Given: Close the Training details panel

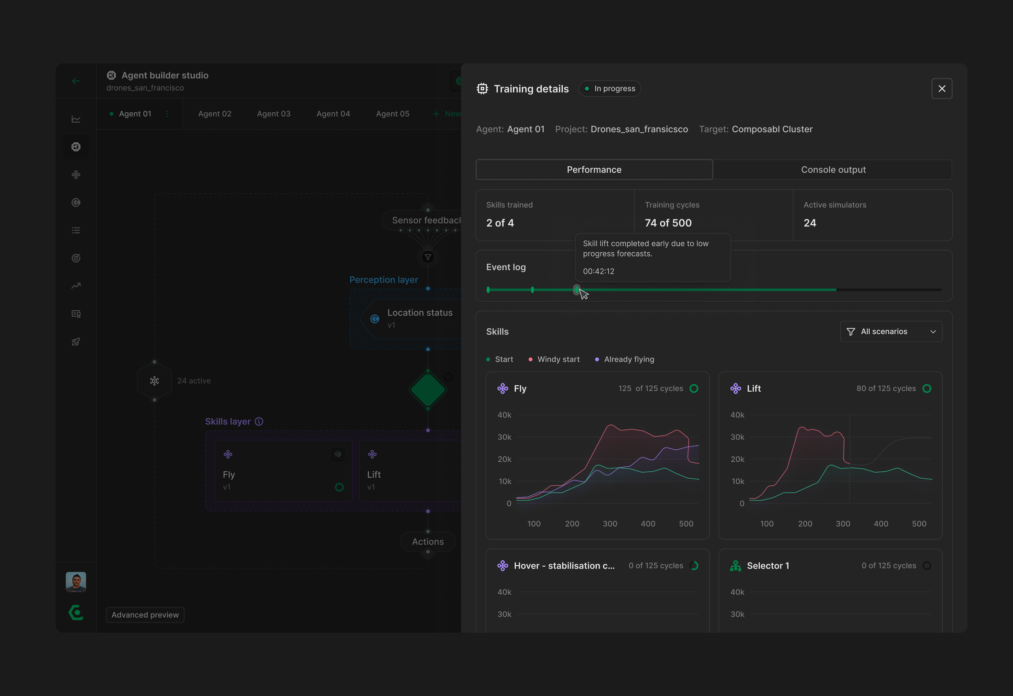Looking at the screenshot, I should [942, 88].
